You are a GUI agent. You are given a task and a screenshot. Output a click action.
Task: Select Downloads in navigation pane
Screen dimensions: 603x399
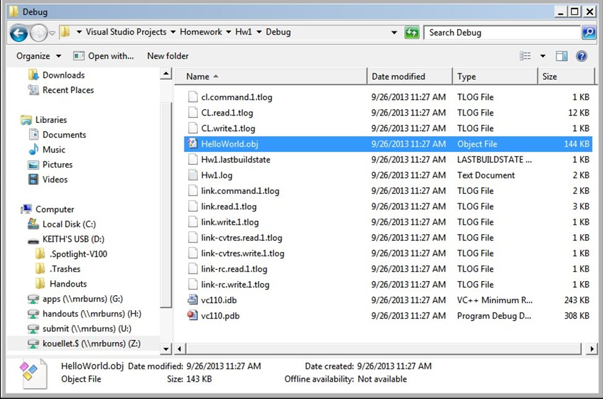(x=56, y=75)
